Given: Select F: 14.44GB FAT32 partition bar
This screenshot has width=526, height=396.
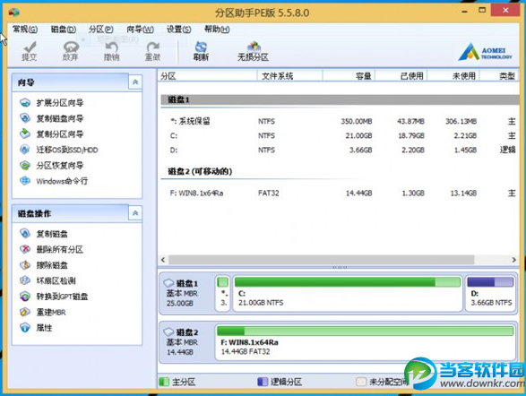Looking at the screenshot, I should point(366,342).
